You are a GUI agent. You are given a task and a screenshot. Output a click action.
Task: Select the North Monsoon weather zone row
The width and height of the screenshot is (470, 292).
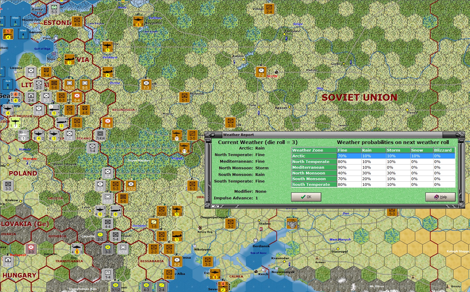pos(373,173)
